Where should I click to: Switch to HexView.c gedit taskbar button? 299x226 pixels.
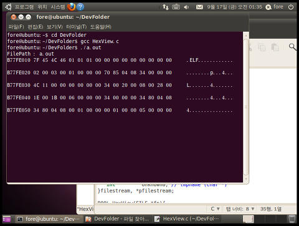pyautogui.click(x=186, y=219)
